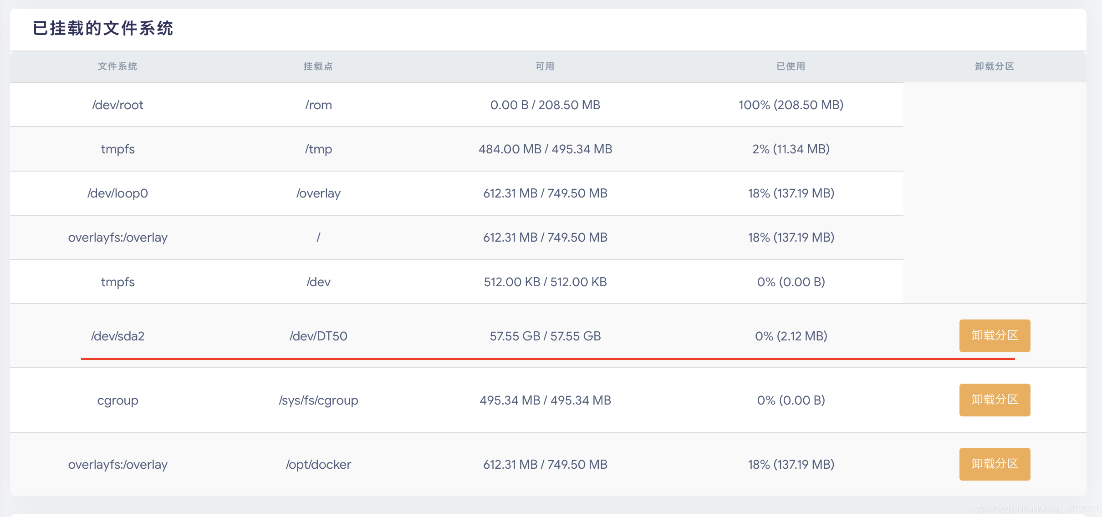
Task: Select the /dev/loop0 filesystem entry
Action: [x=117, y=193]
